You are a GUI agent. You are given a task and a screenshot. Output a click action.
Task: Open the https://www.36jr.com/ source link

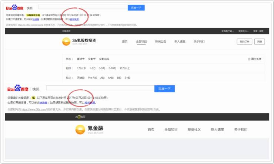pos(34,109)
